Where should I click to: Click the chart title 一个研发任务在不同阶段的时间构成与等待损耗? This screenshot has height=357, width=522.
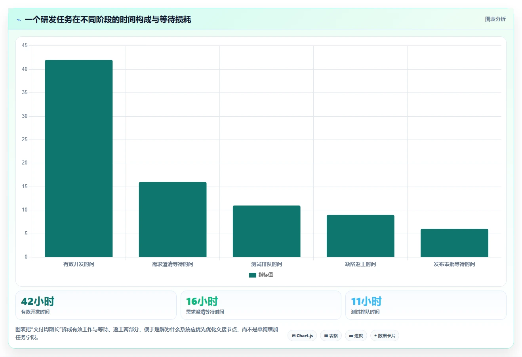(108, 19)
